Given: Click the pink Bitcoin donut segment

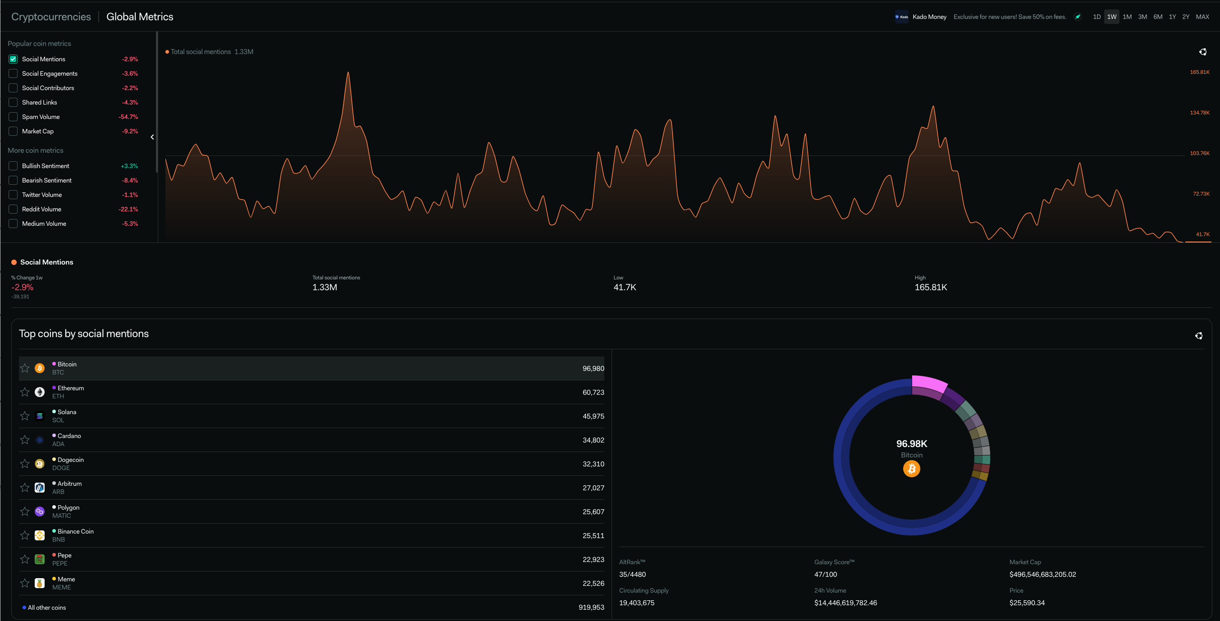Looking at the screenshot, I should click(928, 383).
